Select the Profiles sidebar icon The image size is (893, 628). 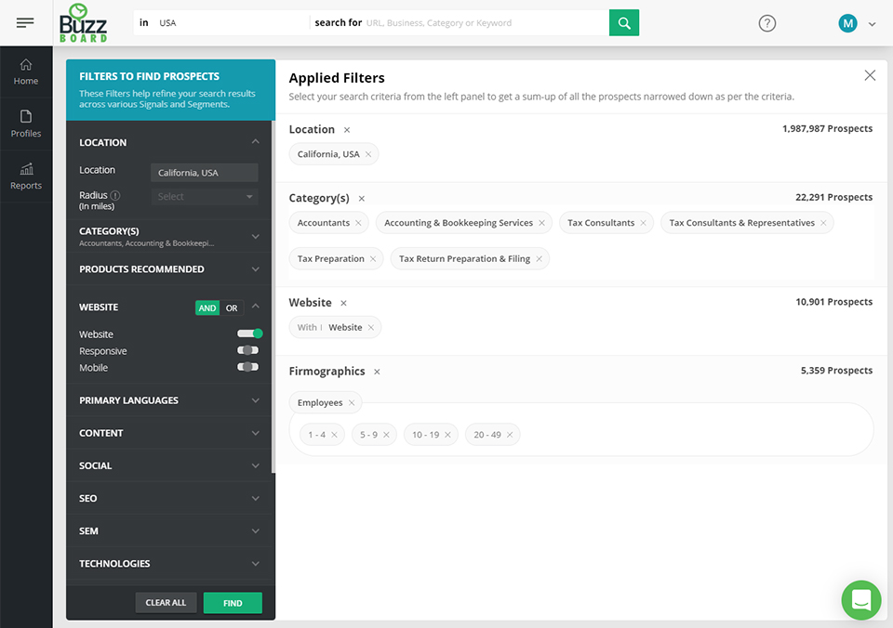(26, 124)
